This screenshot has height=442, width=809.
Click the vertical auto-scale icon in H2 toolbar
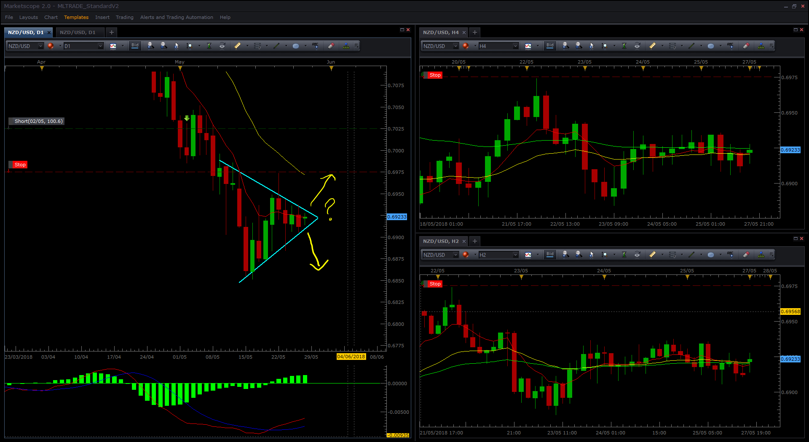624,254
